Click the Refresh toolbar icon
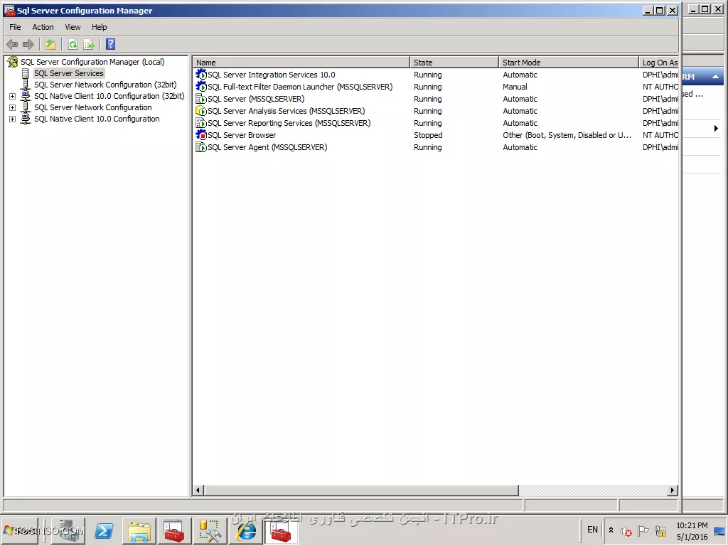Screen dimensions: 728x546 coord(73,44)
